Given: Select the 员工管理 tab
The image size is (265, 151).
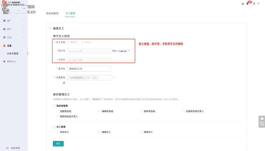Looking at the screenshot, I should (70, 14).
